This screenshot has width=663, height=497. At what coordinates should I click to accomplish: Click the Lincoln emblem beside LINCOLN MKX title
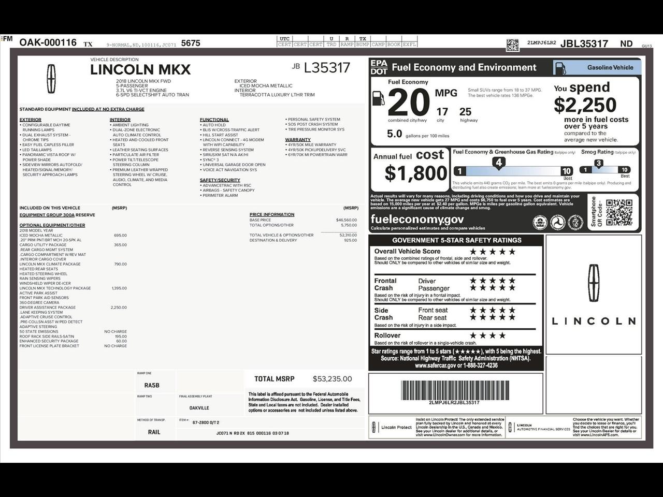click(51, 79)
